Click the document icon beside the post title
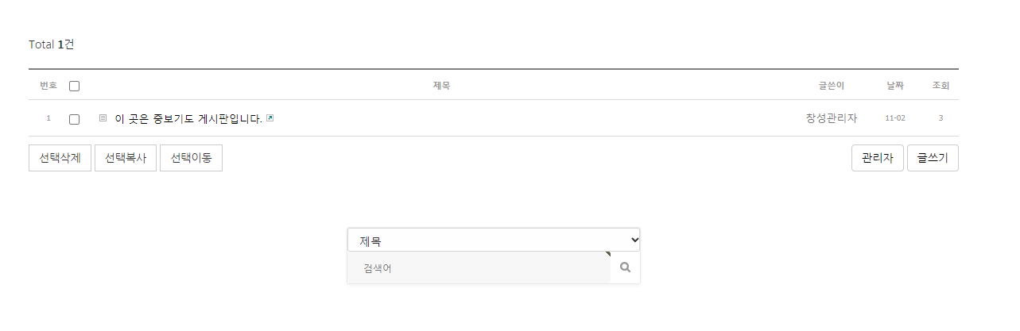This screenshot has height=331, width=1020. (x=103, y=118)
